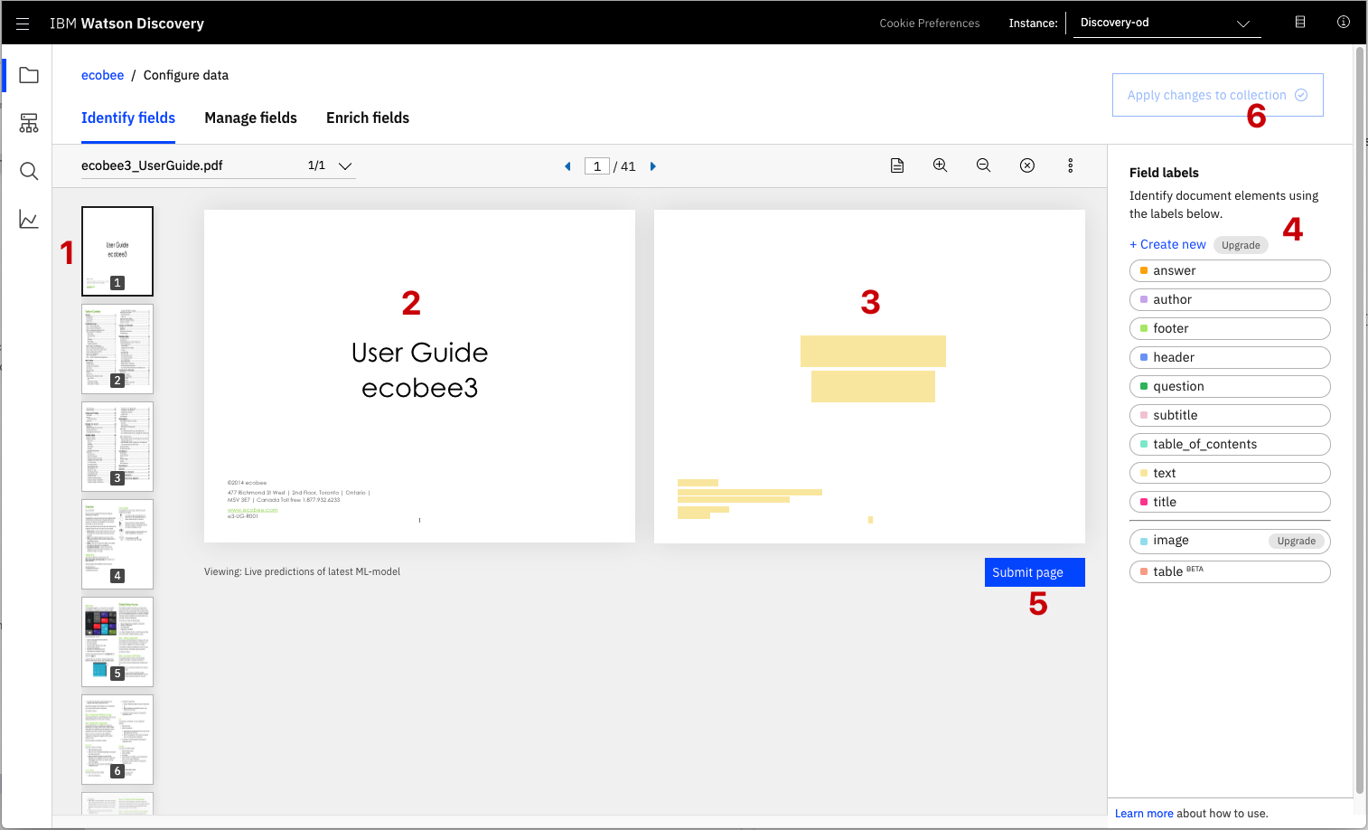Open the collections folder icon in sidebar
The height and width of the screenshot is (830, 1368).
[x=29, y=75]
